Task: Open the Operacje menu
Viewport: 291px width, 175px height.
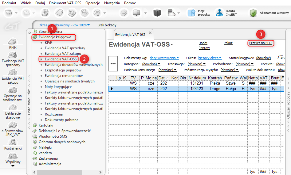Action: pos(92,3)
